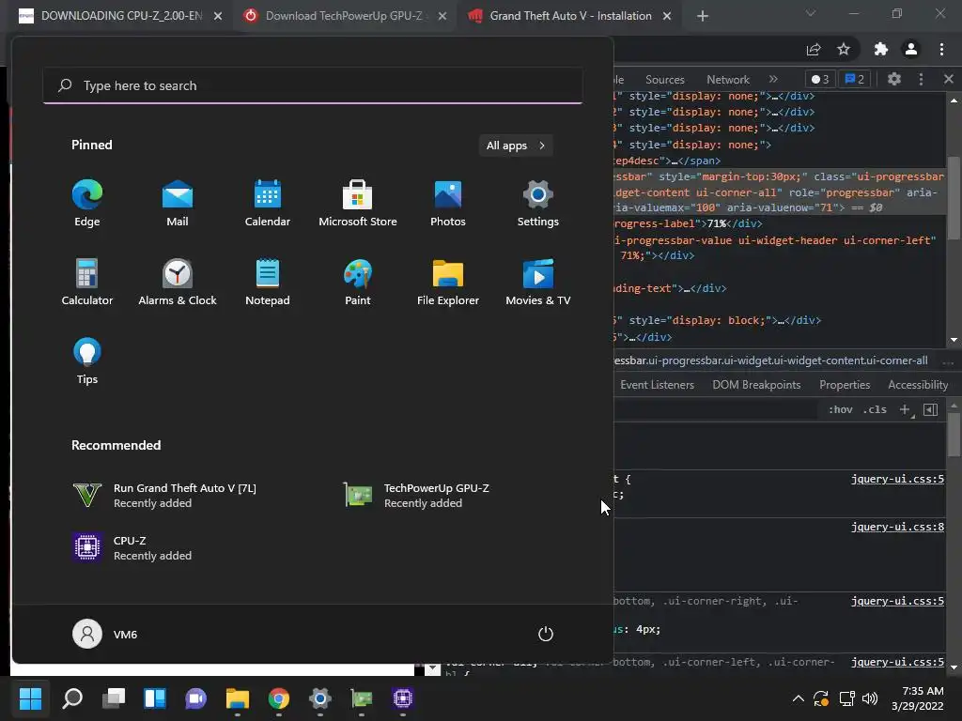The height and width of the screenshot is (721, 962).
Task: Focus the Type here to search box
Action: pos(313,85)
